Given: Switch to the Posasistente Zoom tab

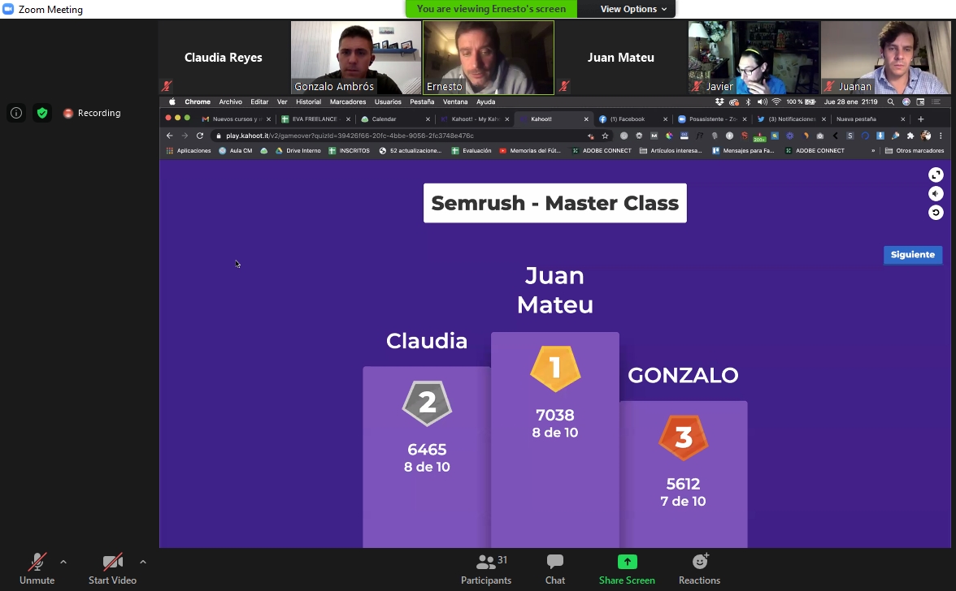Looking at the screenshot, I should tap(712, 119).
